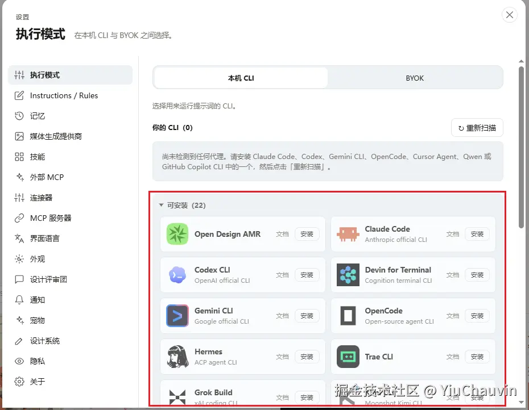Click the scrollbar up arrow
Screen dimensions: 529x410
(x=521, y=61)
